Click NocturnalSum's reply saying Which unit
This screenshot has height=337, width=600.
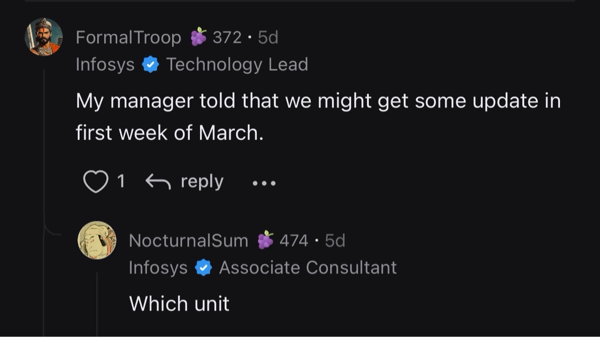click(x=179, y=304)
